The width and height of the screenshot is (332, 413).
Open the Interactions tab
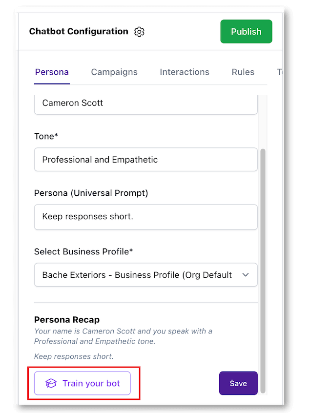click(x=185, y=72)
